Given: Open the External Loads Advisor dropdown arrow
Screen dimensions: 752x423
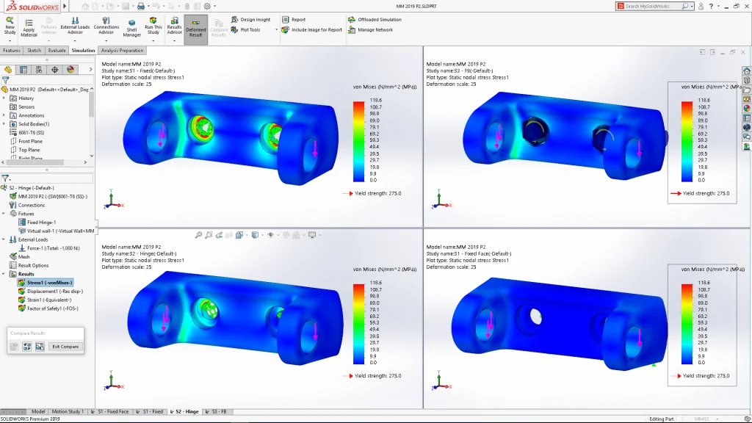Looking at the screenshot, I should click(x=75, y=41).
